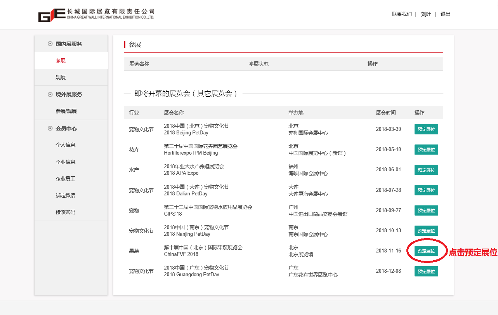
Task: Click venue 广东花卉世界展览中心
Action: point(313,275)
